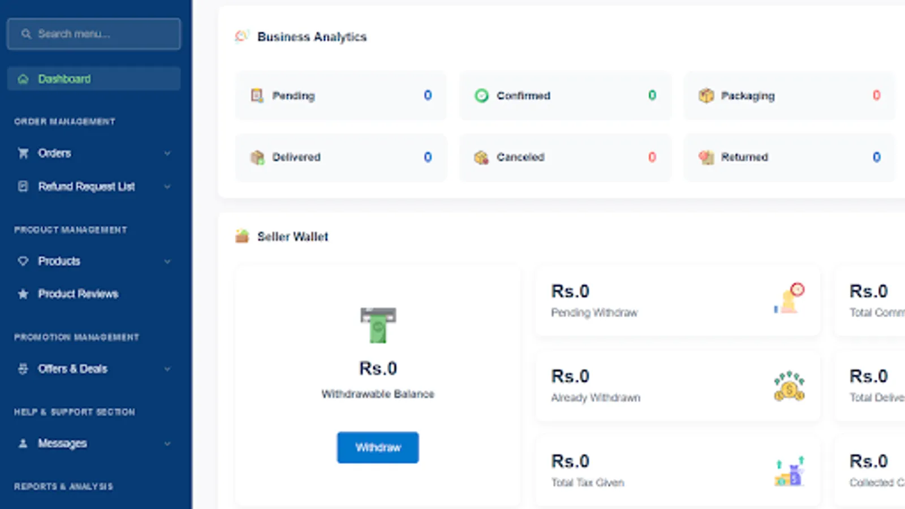Open the Product Reviews menu item
The image size is (905, 509).
point(78,294)
